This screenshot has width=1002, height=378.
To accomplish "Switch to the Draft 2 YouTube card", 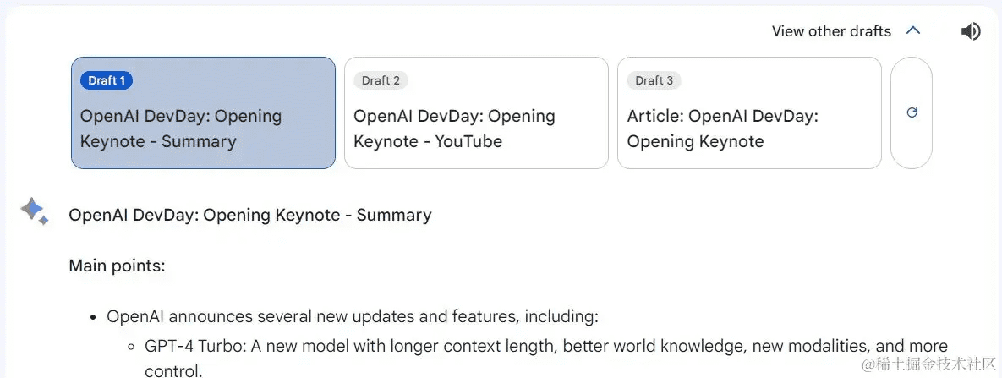I will [x=476, y=112].
